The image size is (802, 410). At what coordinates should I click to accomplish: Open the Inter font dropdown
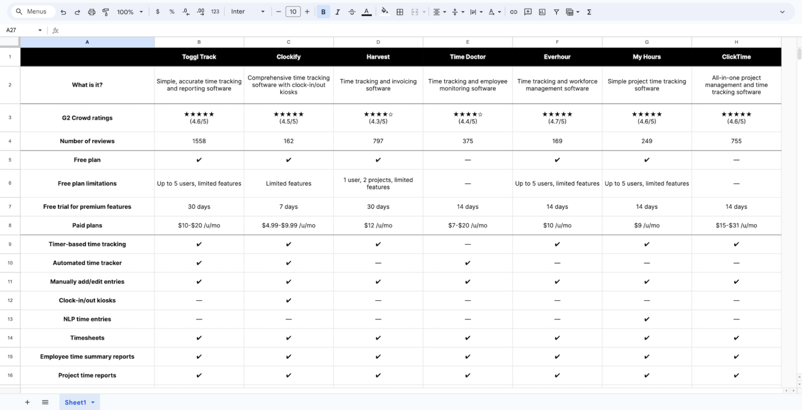(247, 11)
